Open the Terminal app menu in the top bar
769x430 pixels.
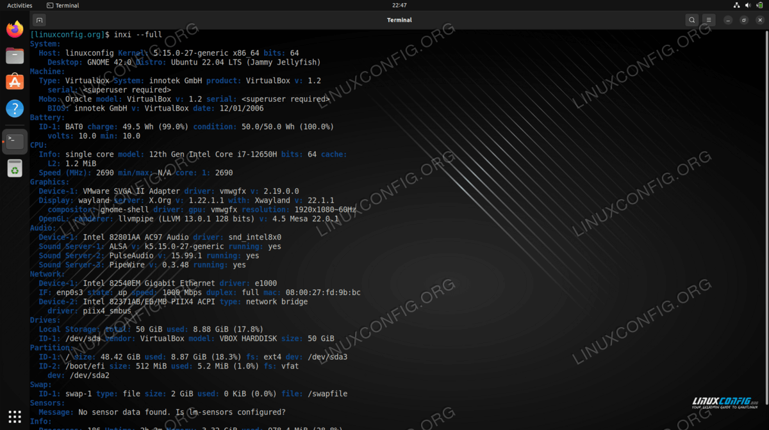pos(63,5)
